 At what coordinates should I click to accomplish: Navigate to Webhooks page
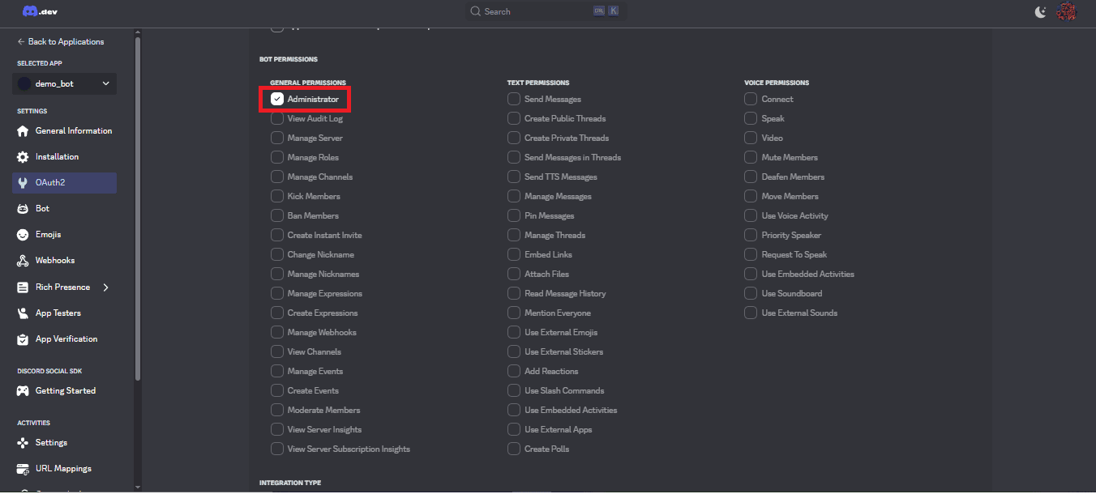65,261
